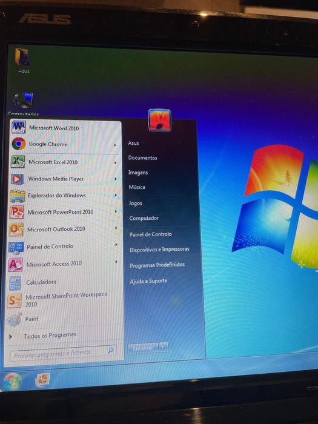Open the Paint palette icon
Viewport: 318px width, 424px height.
(14, 320)
